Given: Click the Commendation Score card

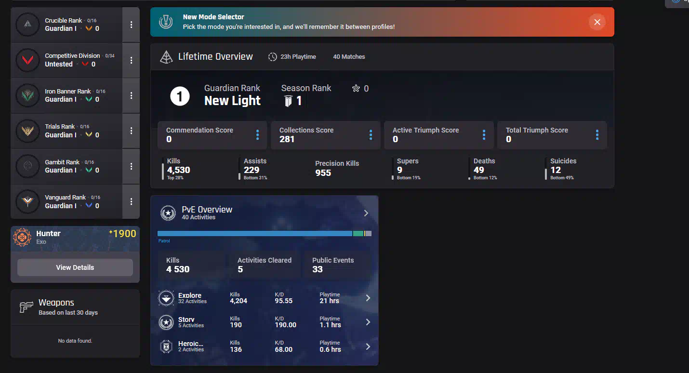Looking at the screenshot, I should point(213,135).
